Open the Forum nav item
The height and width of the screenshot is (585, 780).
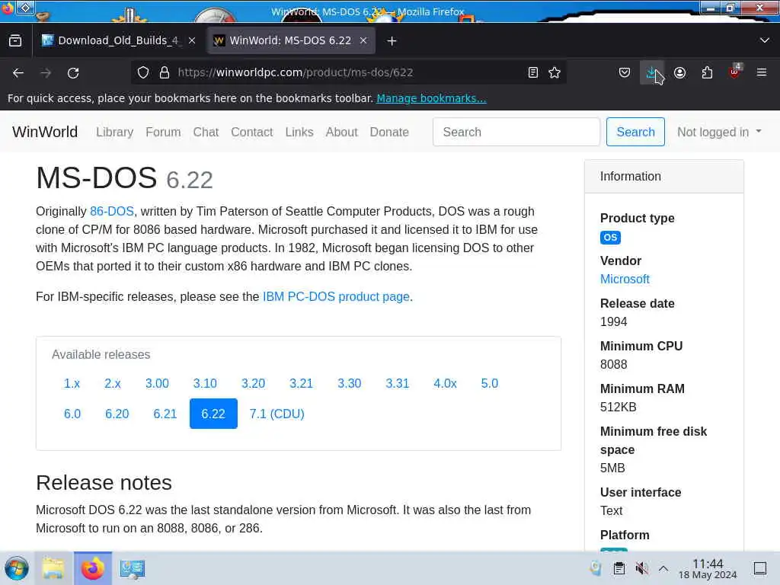(163, 133)
